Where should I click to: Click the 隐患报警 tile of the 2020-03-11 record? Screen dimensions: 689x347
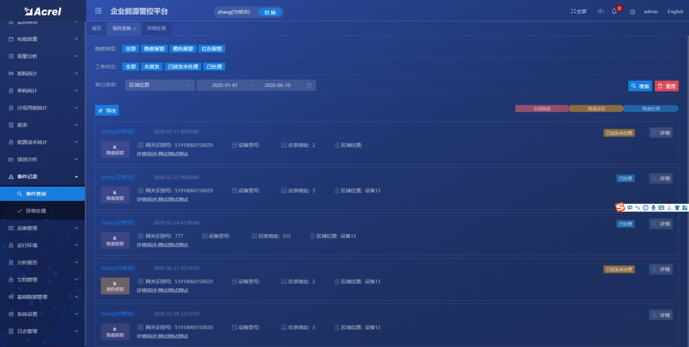coord(115,150)
